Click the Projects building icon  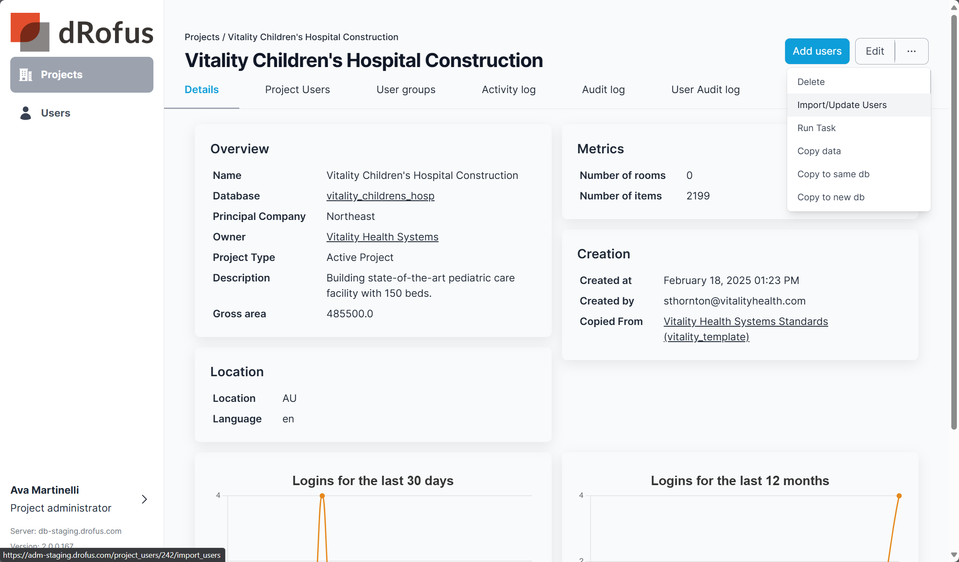click(x=26, y=75)
